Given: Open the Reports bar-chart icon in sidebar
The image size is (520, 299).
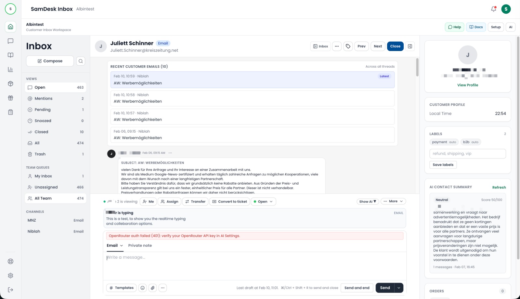Looking at the screenshot, I should (10, 69).
